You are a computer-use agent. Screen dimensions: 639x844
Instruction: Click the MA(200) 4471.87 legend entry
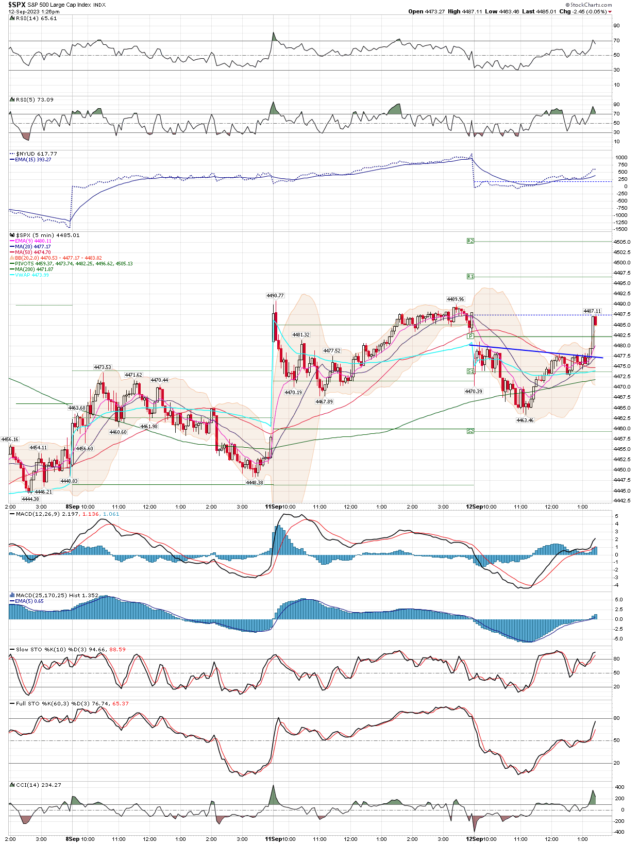point(35,269)
